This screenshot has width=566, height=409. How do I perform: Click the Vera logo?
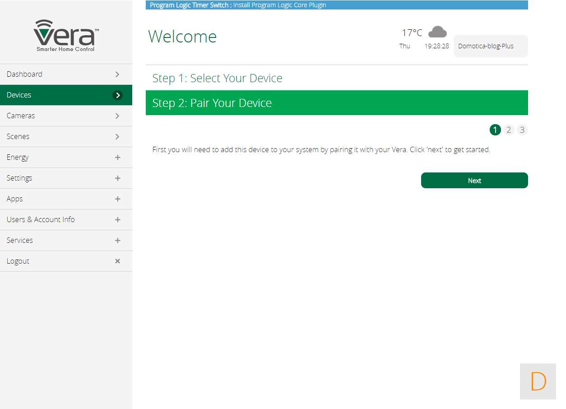[66, 35]
